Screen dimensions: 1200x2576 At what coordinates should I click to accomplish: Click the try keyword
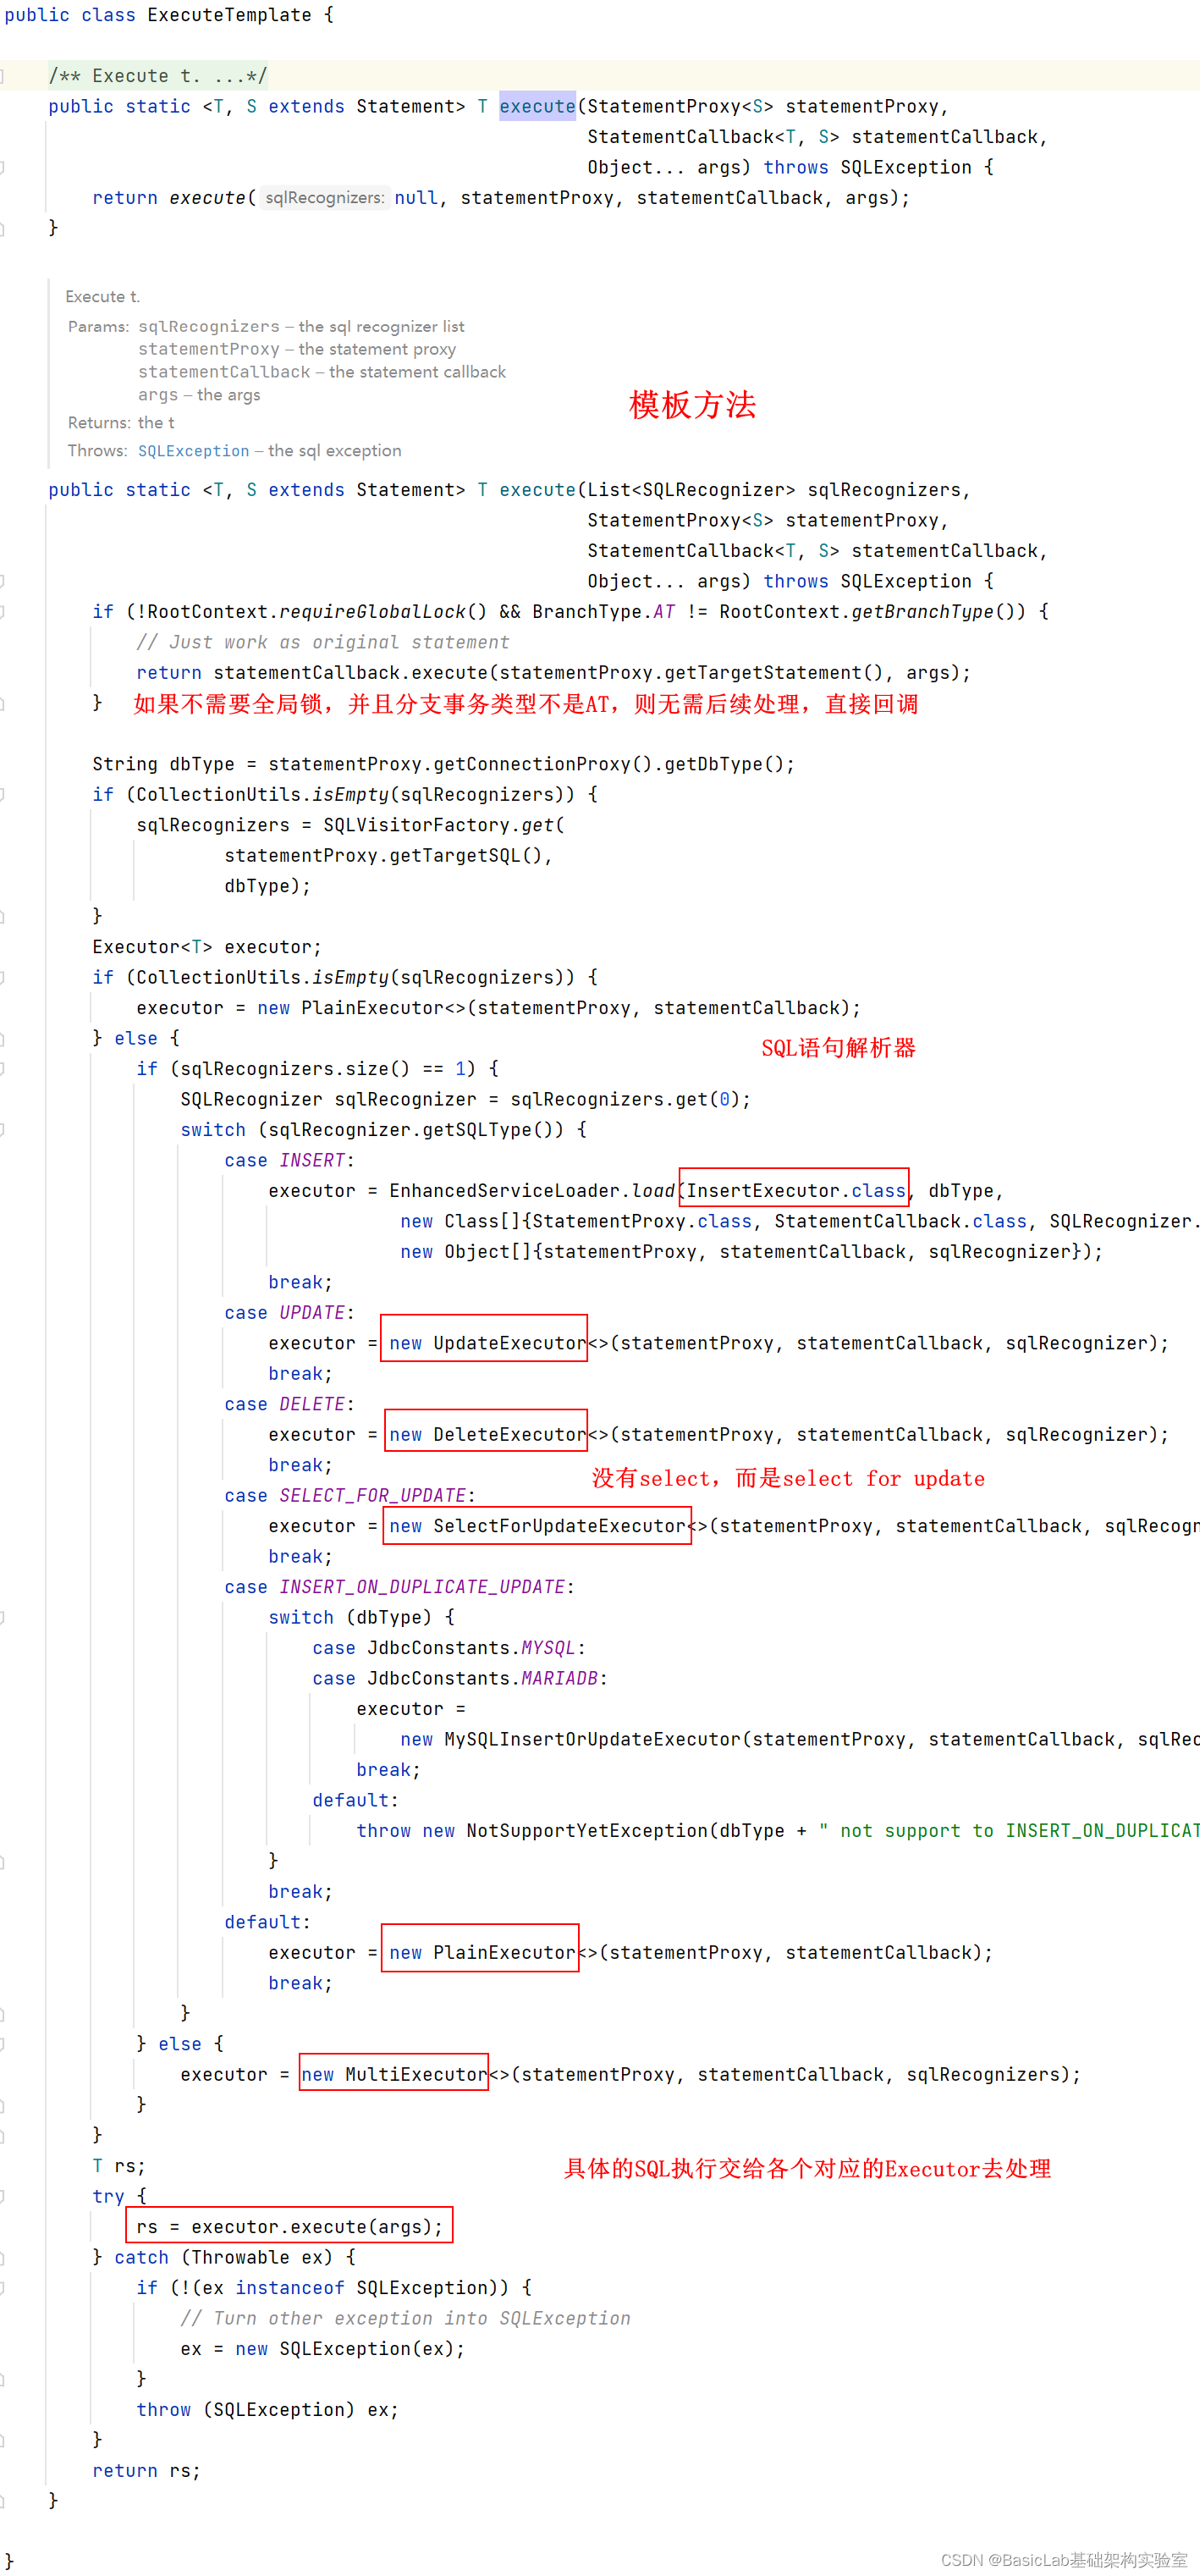[x=108, y=2197]
